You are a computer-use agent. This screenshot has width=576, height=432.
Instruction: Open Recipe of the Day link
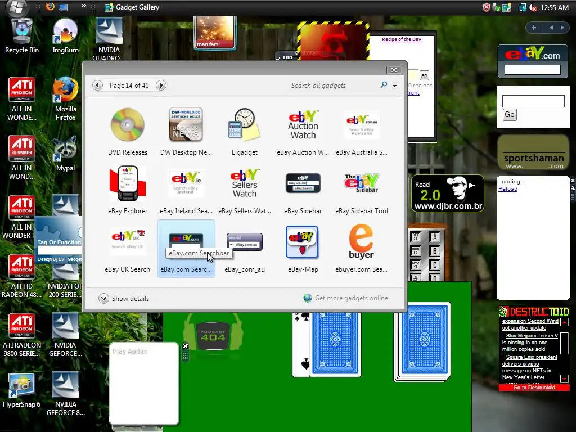(x=402, y=39)
